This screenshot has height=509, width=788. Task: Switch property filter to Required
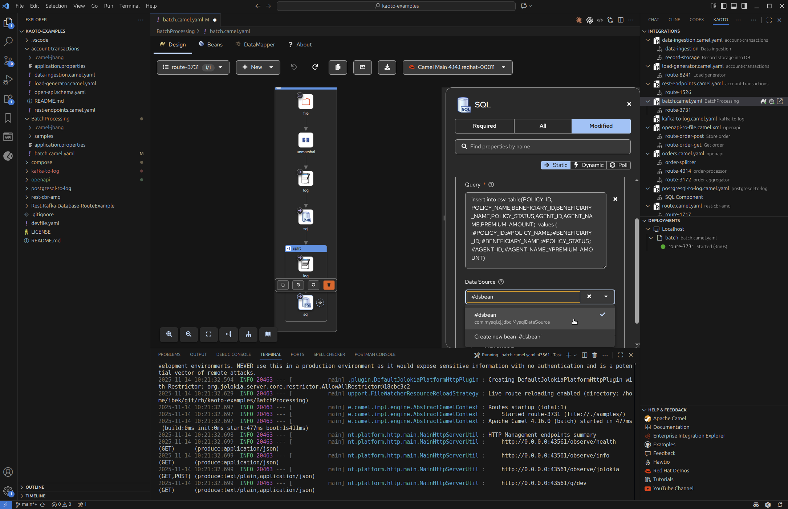click(x=484, y=126)
